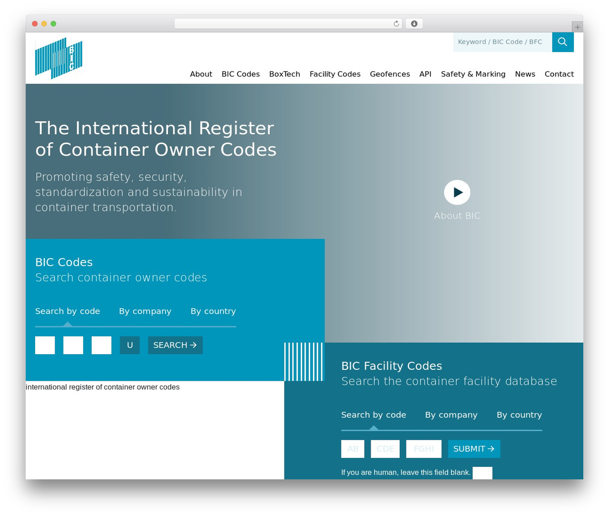Screen dimensions: 609x516
Task: Submit the facility code search
Action: (x=474, y=449)
